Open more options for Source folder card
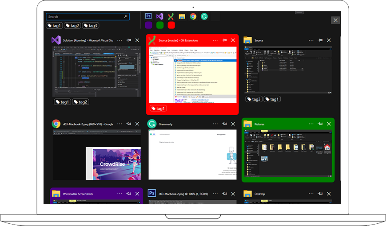The image size is (386, 226). tap(311, 40)
